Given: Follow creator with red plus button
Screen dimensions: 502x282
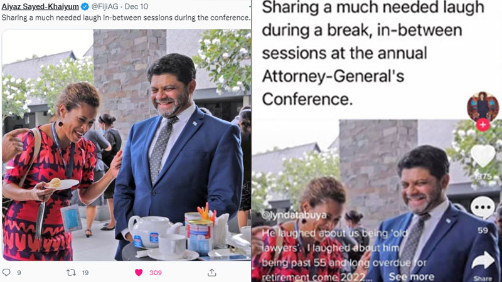Looking at the screenshot, I should [x=483, y=124].
